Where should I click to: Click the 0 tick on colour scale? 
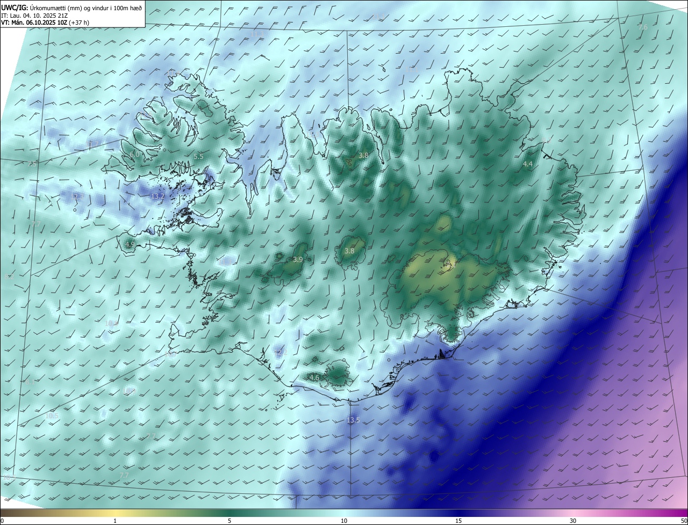click(x=2, y=521)
